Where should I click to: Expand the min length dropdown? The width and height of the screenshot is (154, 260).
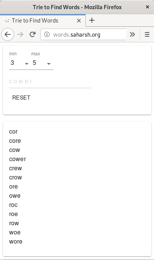coord(19,63)
